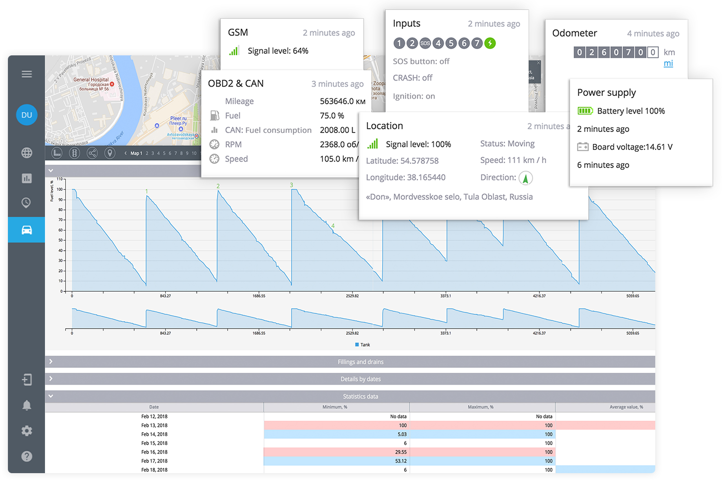Click input indicator 7 in Inputs card
Image resolution: width=722 pixels, height=485 pixels.
(x=477, y=43)
